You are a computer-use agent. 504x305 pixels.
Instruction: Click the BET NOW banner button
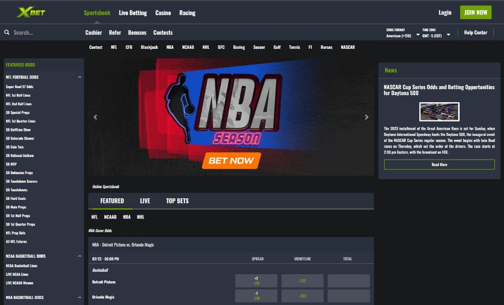231,161
